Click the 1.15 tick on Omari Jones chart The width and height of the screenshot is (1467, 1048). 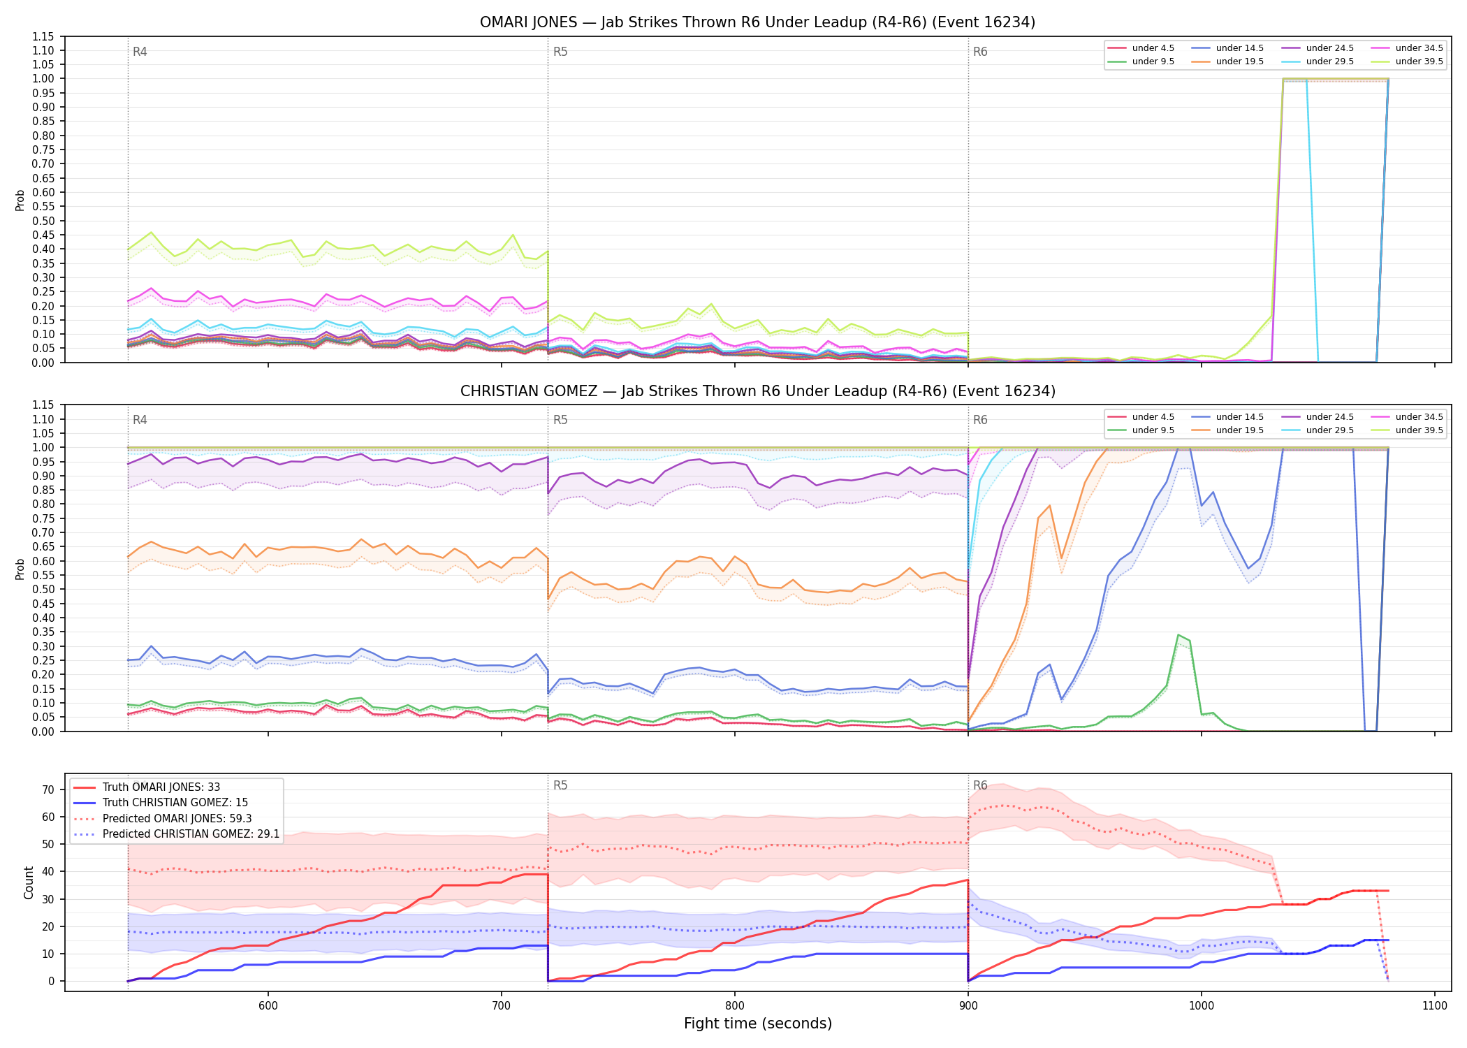click(43, 36)
